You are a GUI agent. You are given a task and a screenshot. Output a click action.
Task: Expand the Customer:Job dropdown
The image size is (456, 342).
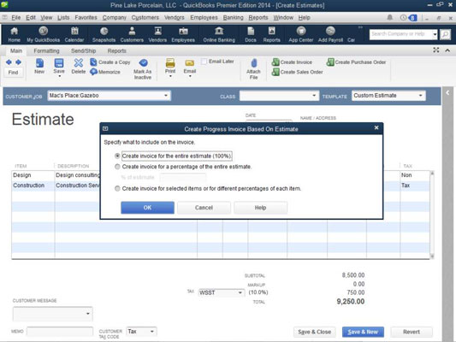165,96
